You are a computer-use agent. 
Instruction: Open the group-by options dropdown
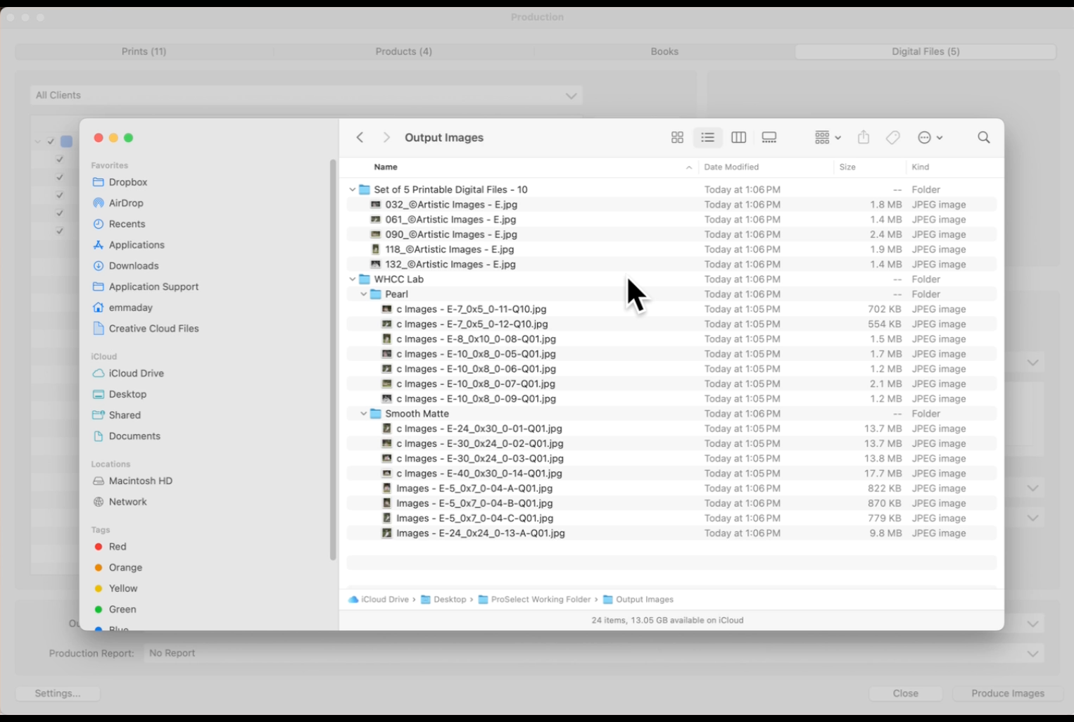click(x=828, y=138)
